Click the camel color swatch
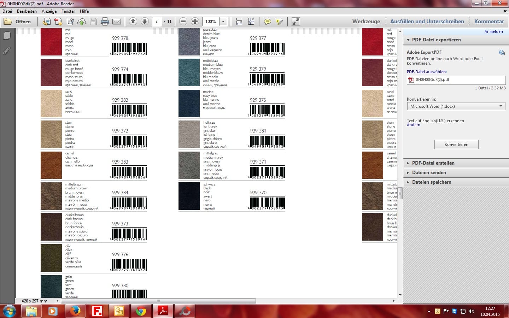 pos(51,165)
